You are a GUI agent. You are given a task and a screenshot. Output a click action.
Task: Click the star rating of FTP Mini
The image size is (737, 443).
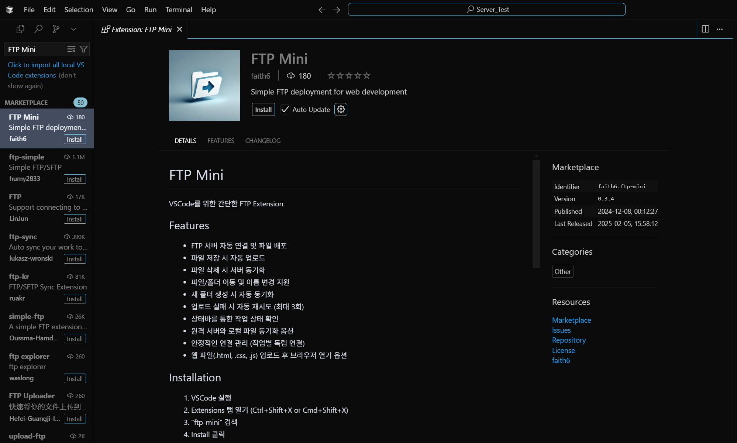(x=349, y=76)
